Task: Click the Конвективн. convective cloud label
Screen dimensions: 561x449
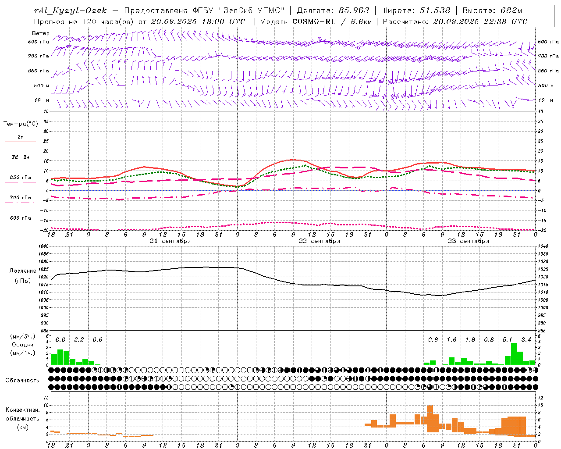Action: pyautogui.click(x=23, y=410)
